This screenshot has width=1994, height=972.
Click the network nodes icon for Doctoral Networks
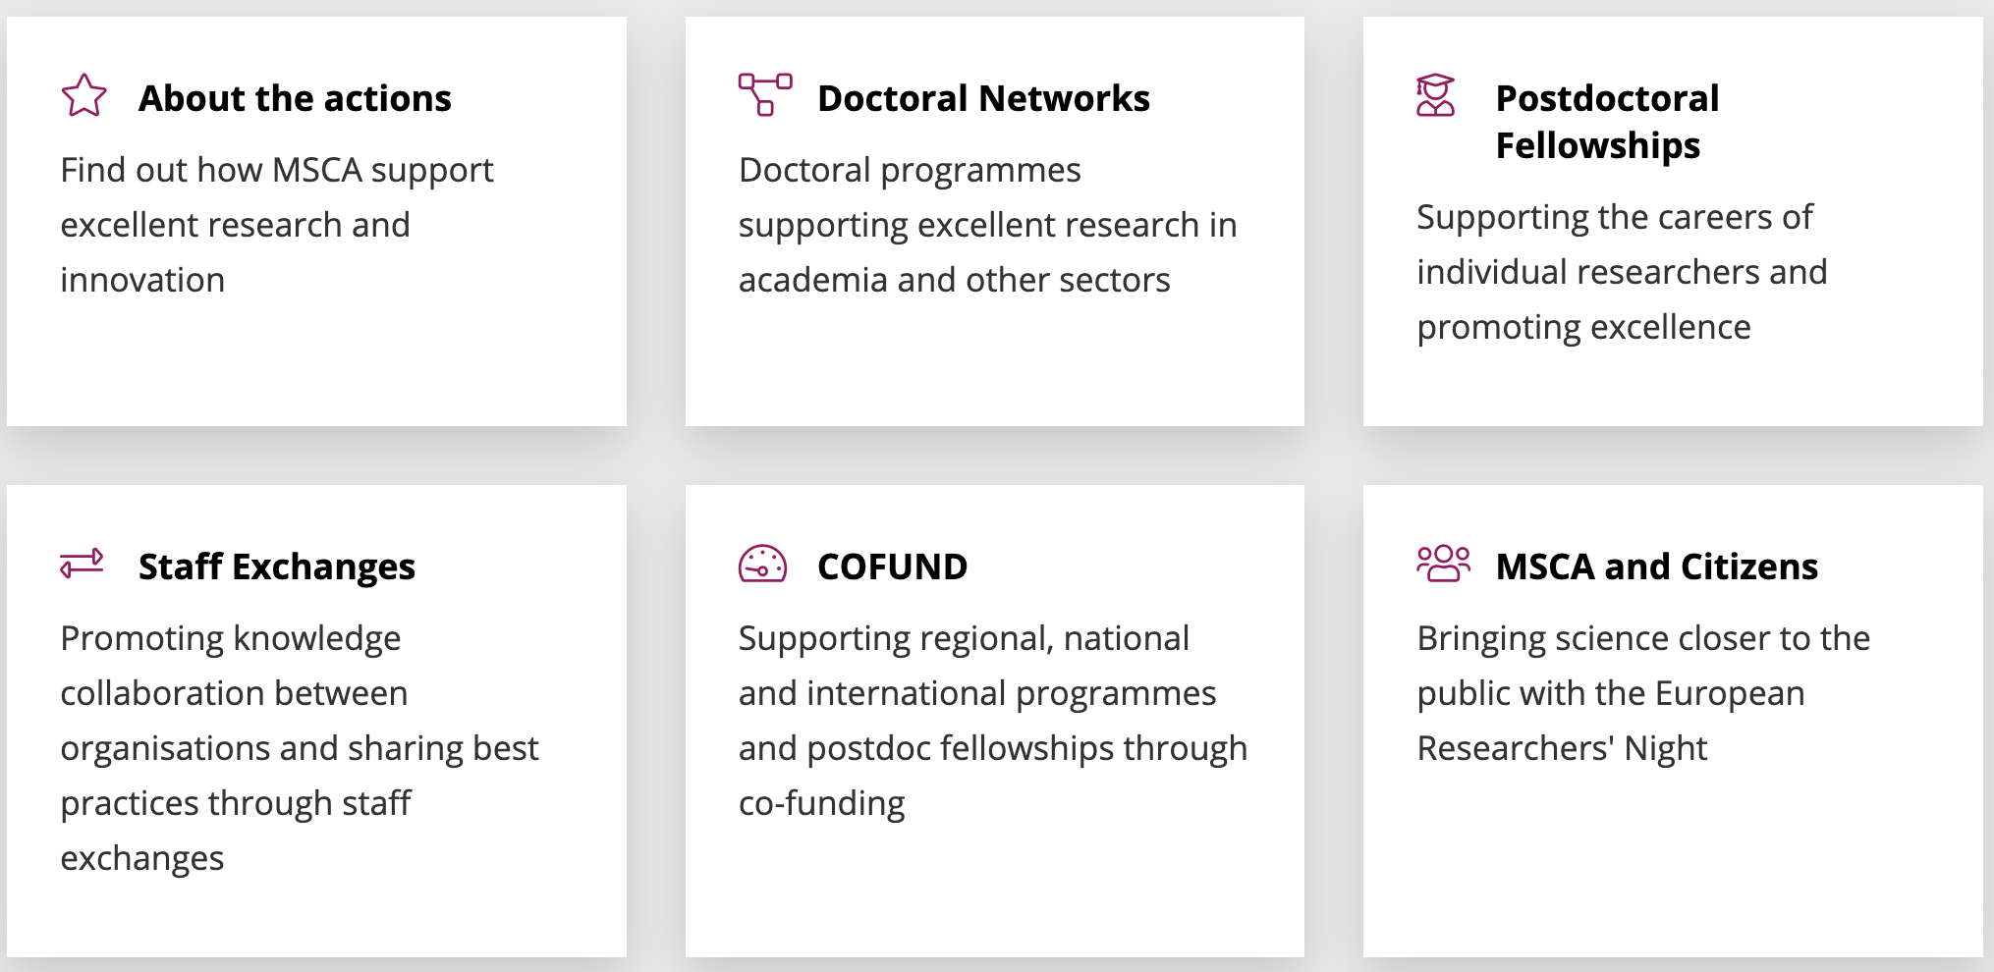[x=765, y=94]
